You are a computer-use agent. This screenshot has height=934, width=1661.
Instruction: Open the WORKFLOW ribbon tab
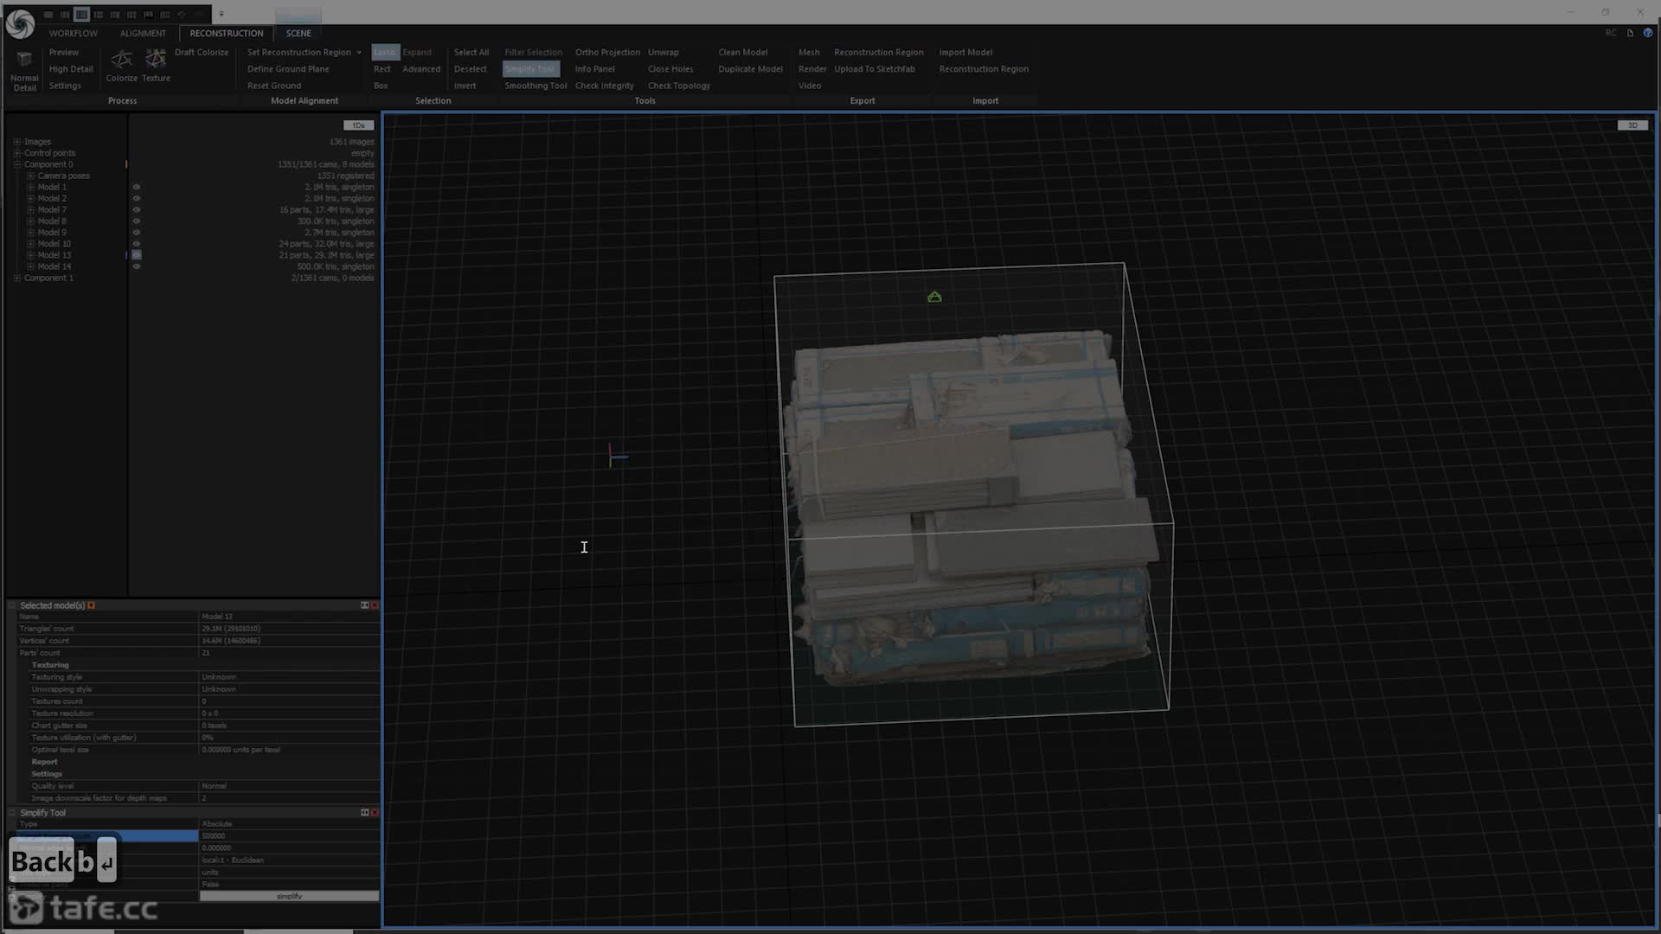coord(73,33)
